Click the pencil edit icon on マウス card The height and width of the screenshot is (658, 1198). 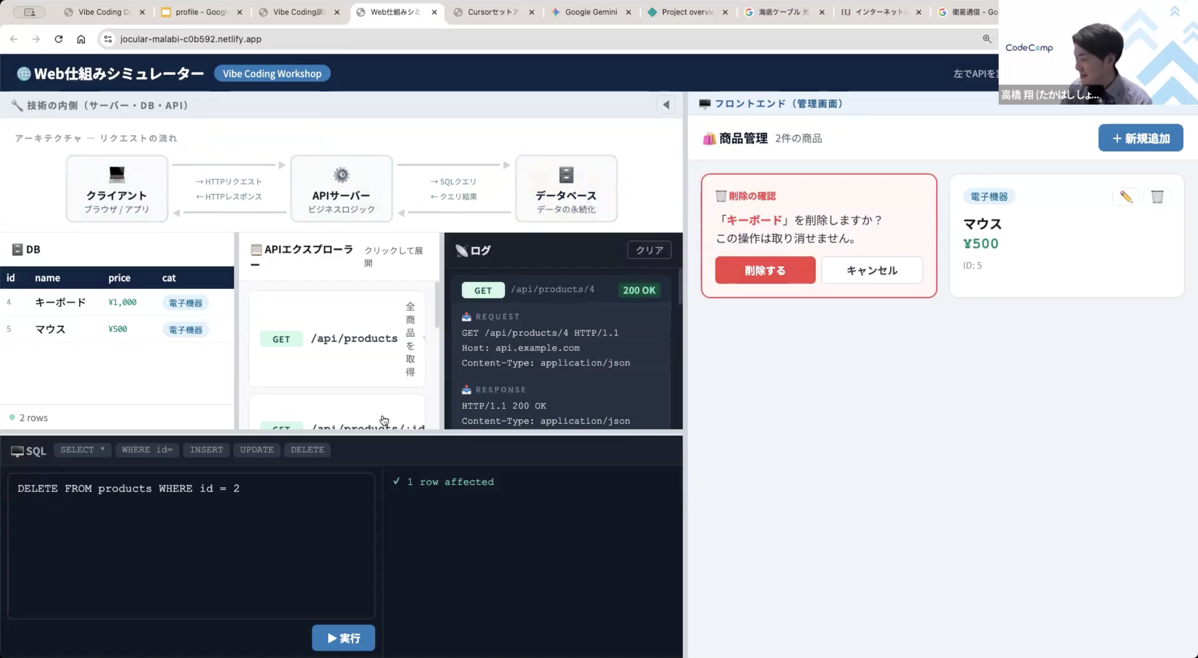coord(1125,197)
